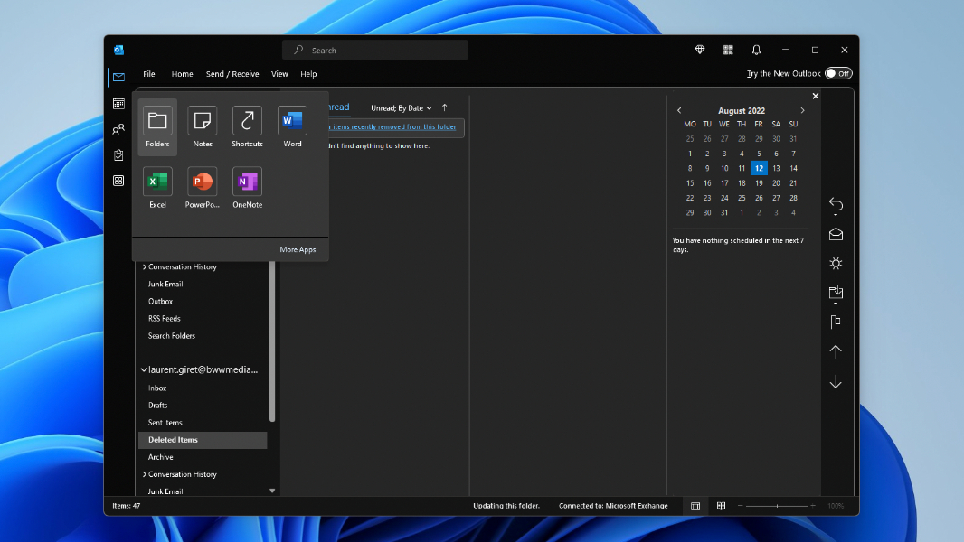Screen dimensions: 964x542
Task: Click the QR grid icon in title bar
Action: click(x=728, y=50)
